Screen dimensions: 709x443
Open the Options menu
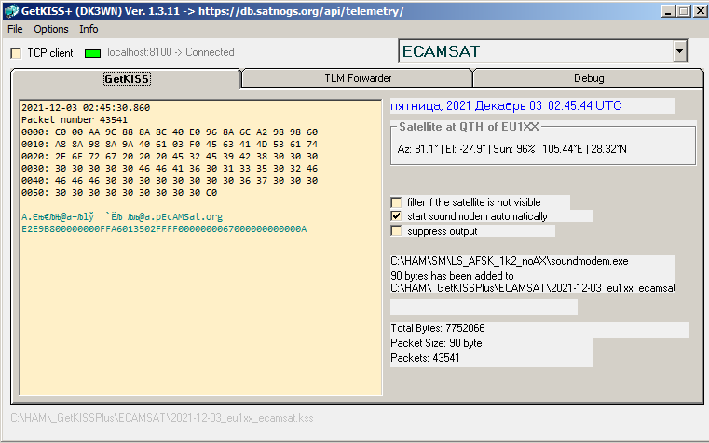click(x=51, y=29)
